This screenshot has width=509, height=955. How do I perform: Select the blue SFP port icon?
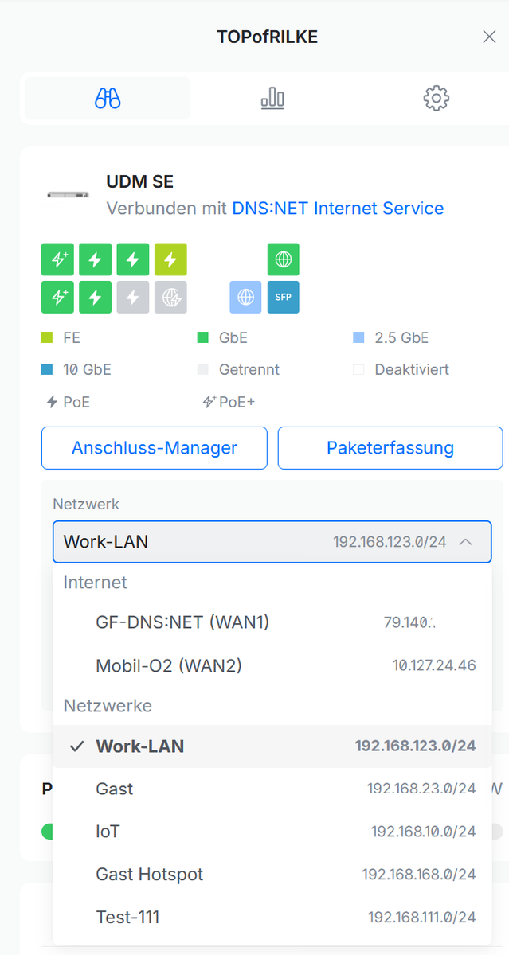[x=283, y=297]
